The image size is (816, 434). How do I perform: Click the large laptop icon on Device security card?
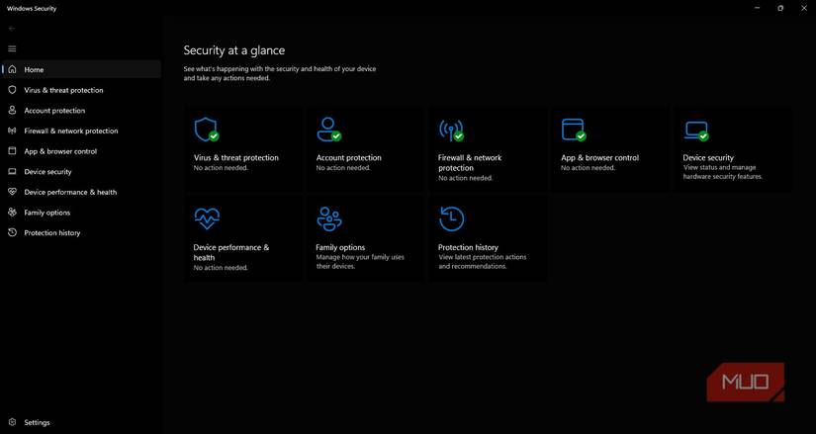(696, 130)
